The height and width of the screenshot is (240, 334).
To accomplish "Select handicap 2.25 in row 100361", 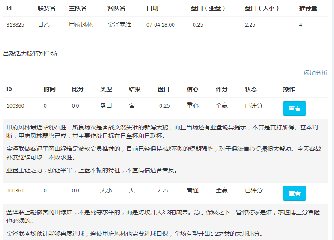I will click(163, 191).
